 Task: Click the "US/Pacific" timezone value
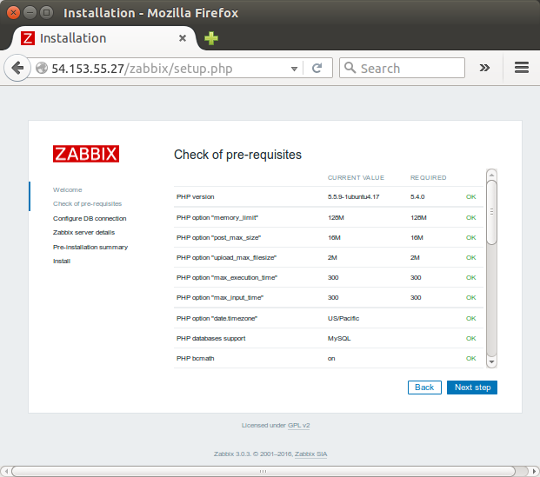[x=343, y=318]
